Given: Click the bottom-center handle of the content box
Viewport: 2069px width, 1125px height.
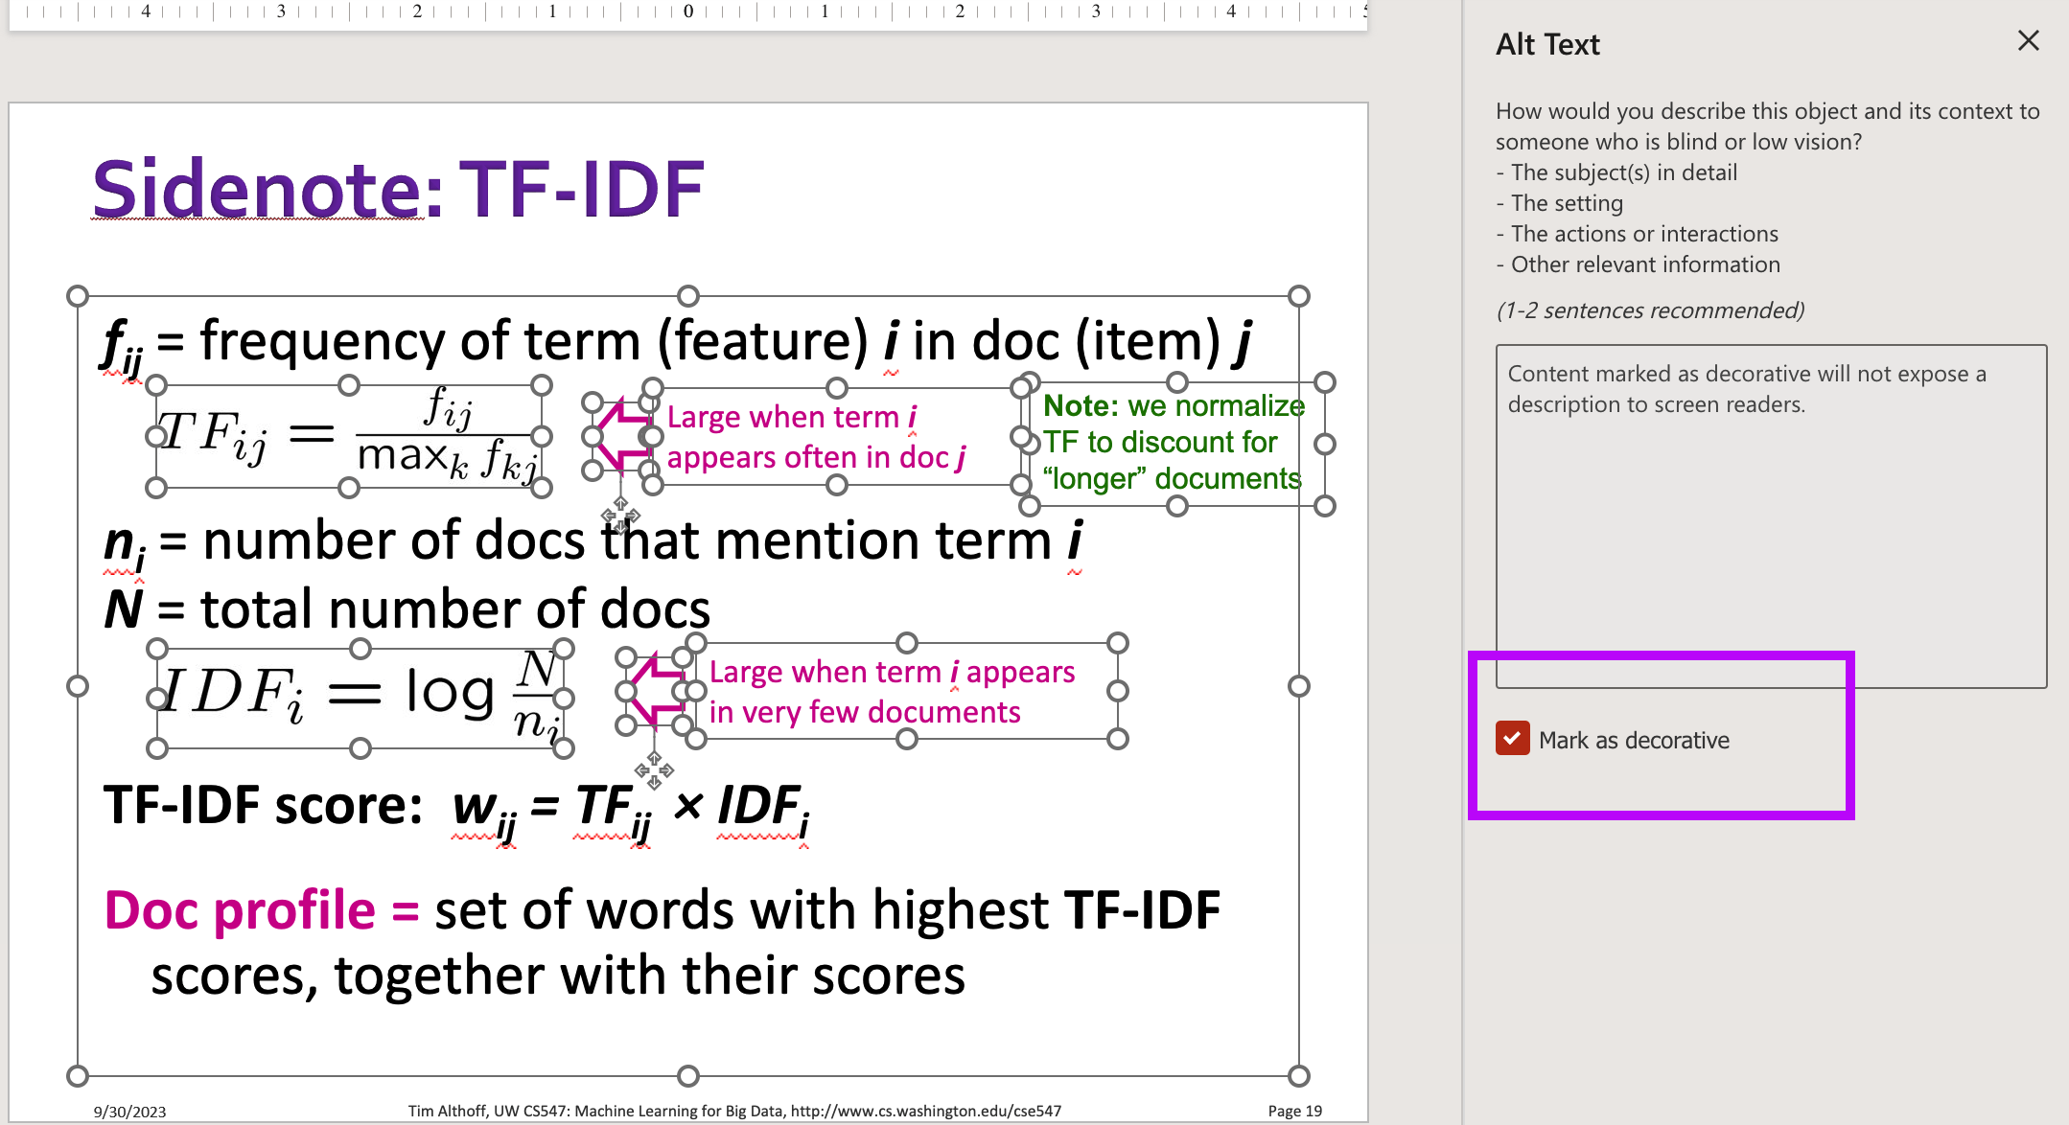Looking at the screenshot, I should click(x=688, y=1075).
